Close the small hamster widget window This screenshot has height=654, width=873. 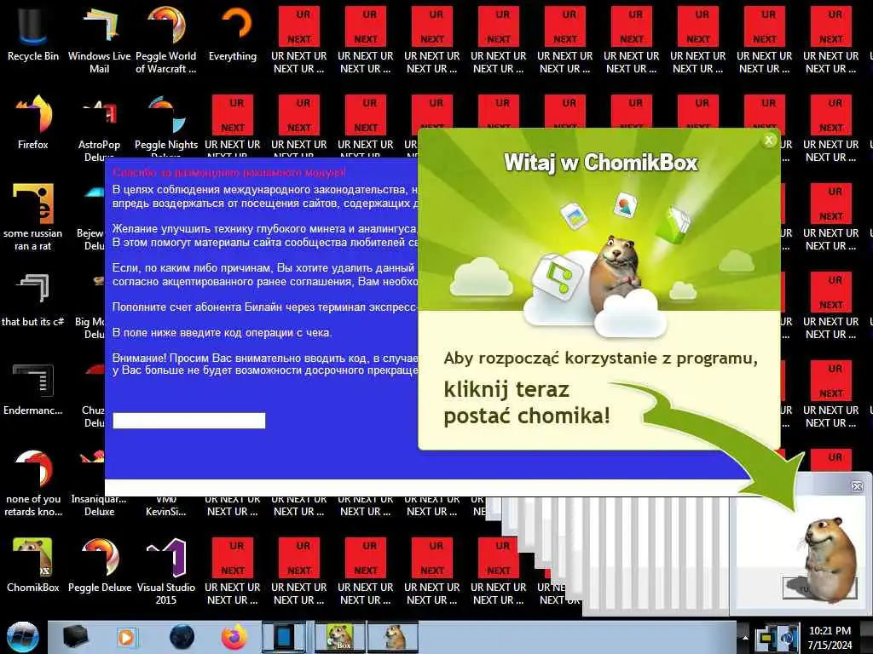pos(857,486)
